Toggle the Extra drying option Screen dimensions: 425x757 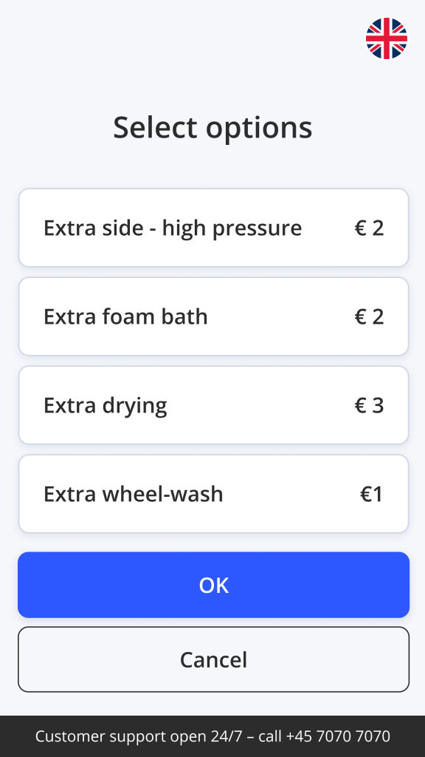click(x=213, y=405)
